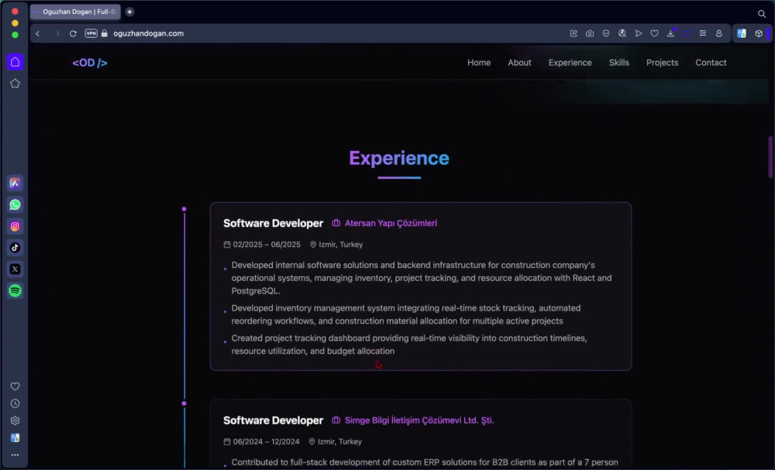This screenshot has height=470, width=775.
Task: Open the Contact nav link
Action: pyautogui.click(x=711, y=63)
